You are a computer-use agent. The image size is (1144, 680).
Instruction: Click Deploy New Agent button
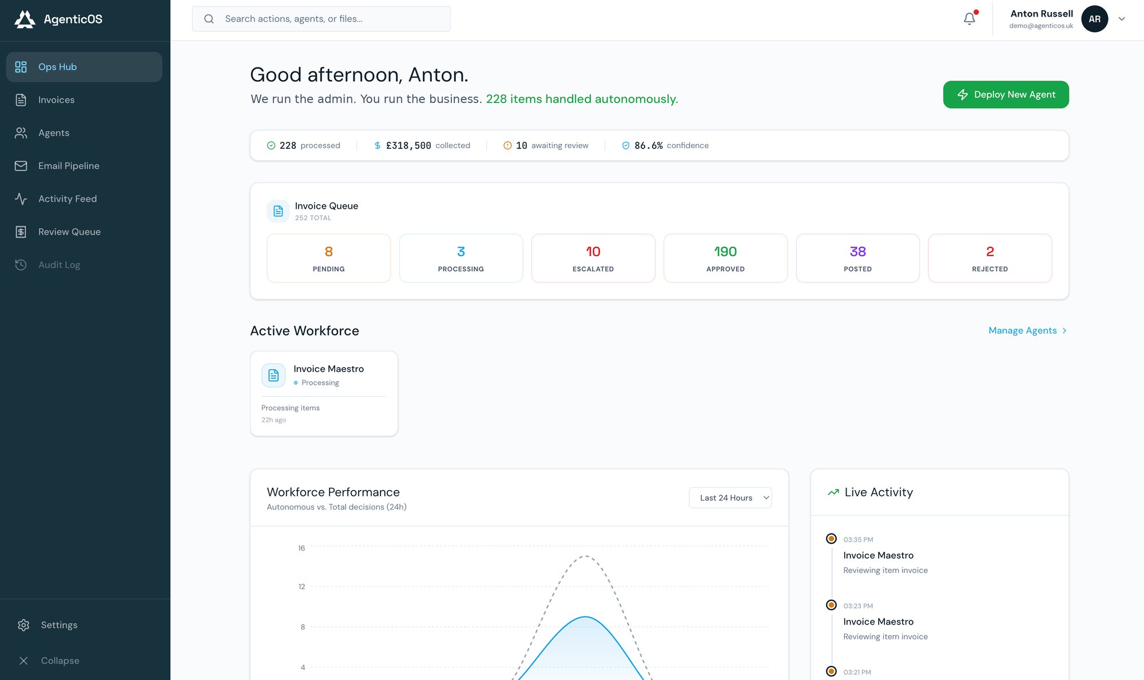(1006, 94)
